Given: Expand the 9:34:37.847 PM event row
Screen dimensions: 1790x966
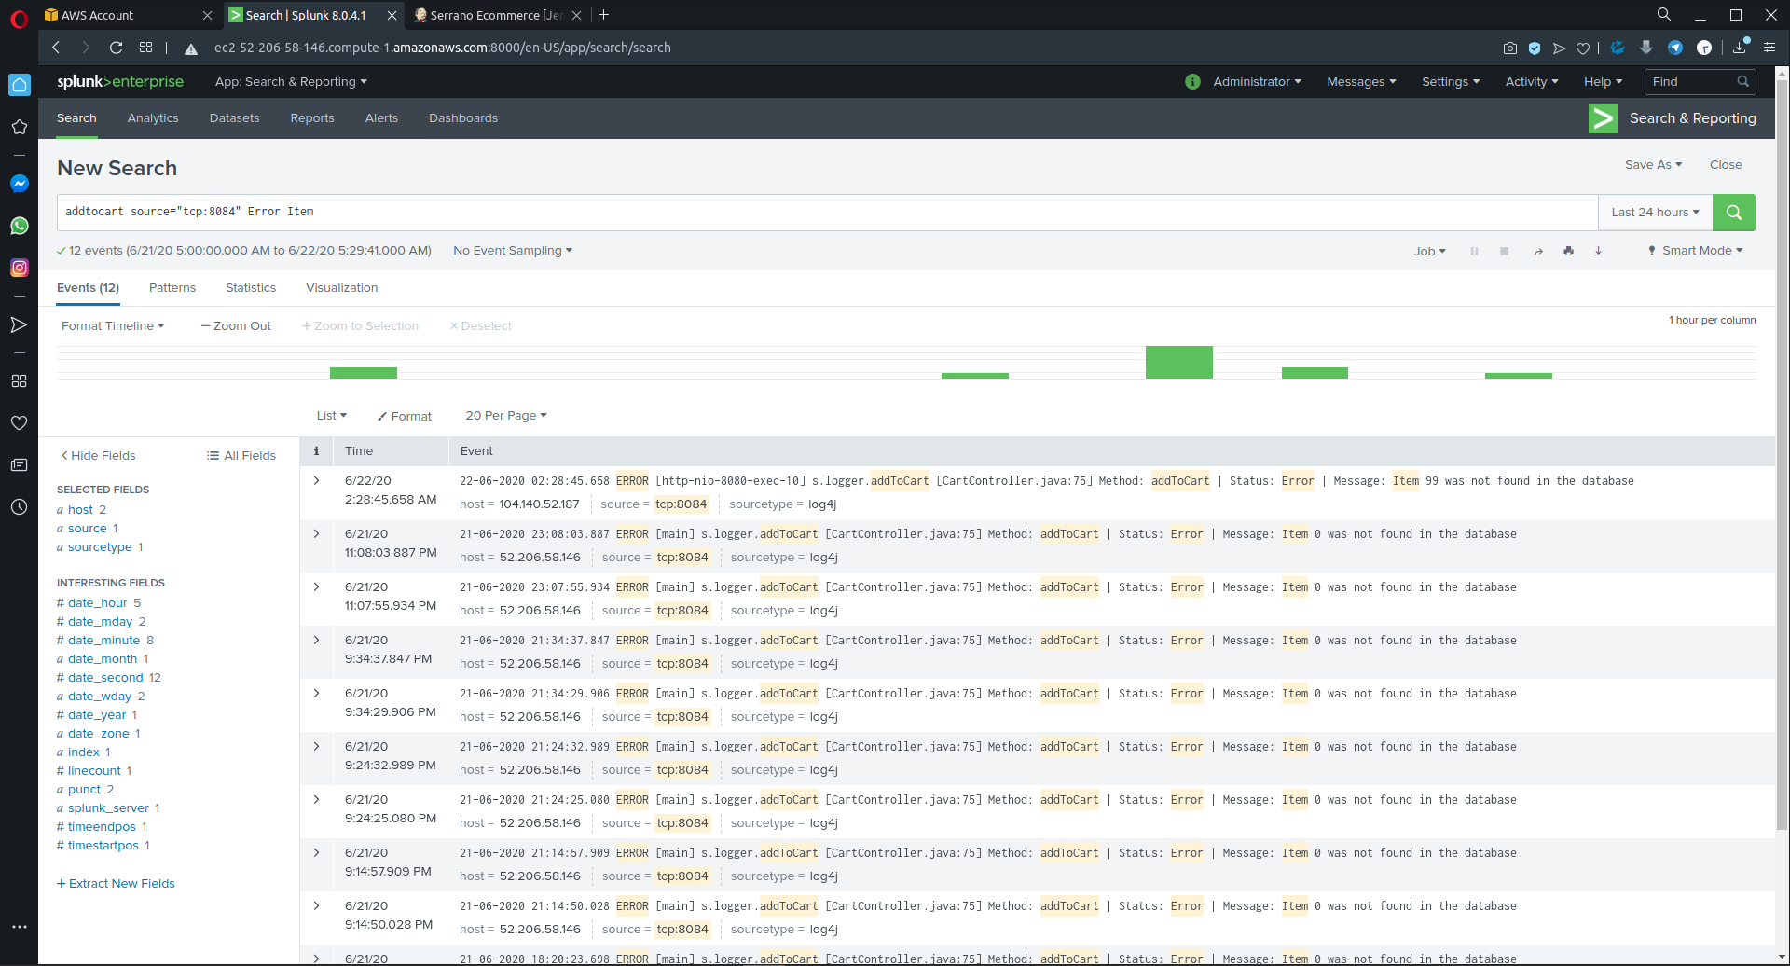Looking at the screenshot, I should 316,641.
